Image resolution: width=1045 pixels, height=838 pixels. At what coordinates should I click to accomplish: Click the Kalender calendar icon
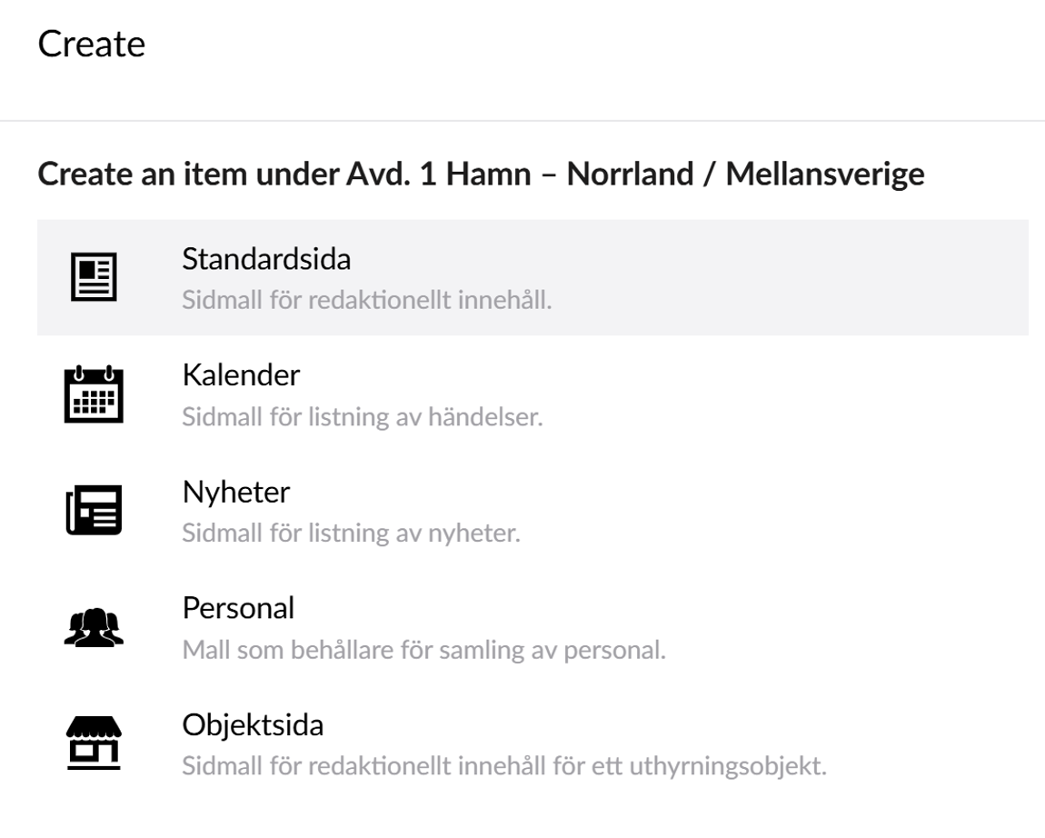click(x=95, y=394)
